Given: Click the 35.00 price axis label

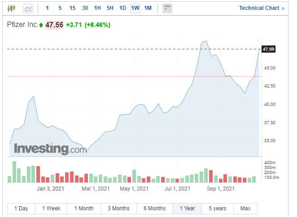Looking at the screenshot, I should (x=270, y=141).
